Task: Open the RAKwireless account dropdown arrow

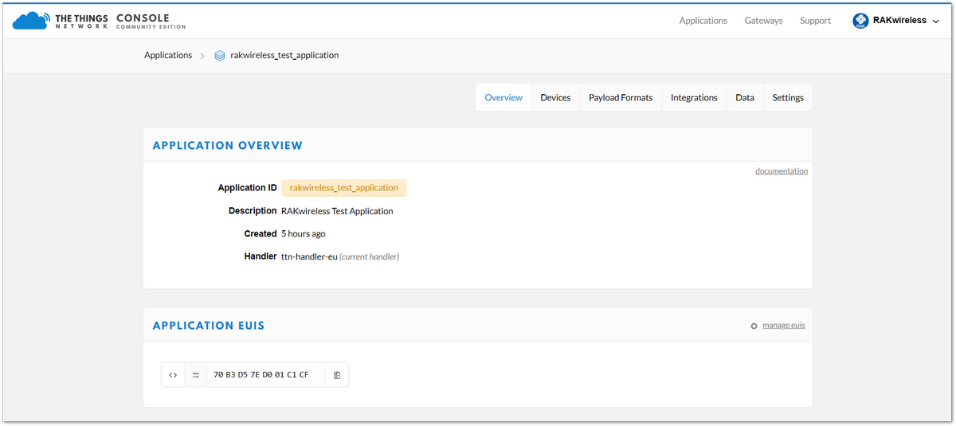Action: click(x=935, y=21)
